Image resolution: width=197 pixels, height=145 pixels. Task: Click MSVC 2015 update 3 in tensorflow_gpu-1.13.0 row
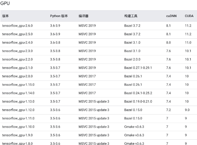pos(94,101)
